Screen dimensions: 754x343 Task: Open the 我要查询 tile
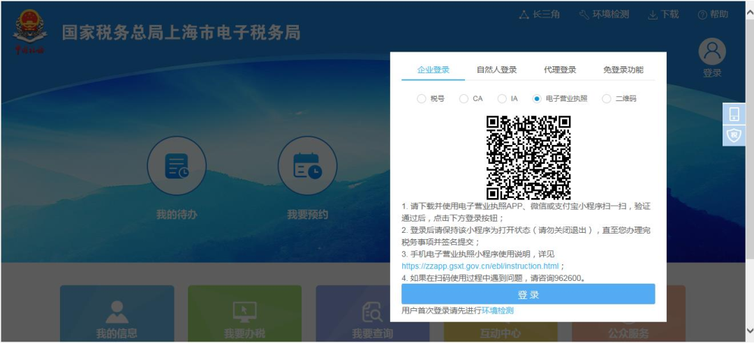coord(372,315)
